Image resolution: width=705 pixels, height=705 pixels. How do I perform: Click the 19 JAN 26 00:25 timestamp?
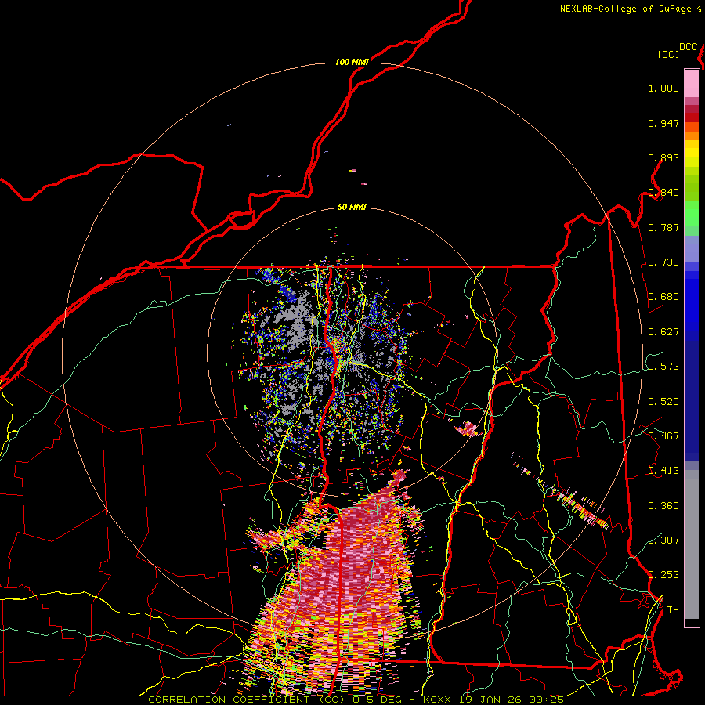coord(511,700)
